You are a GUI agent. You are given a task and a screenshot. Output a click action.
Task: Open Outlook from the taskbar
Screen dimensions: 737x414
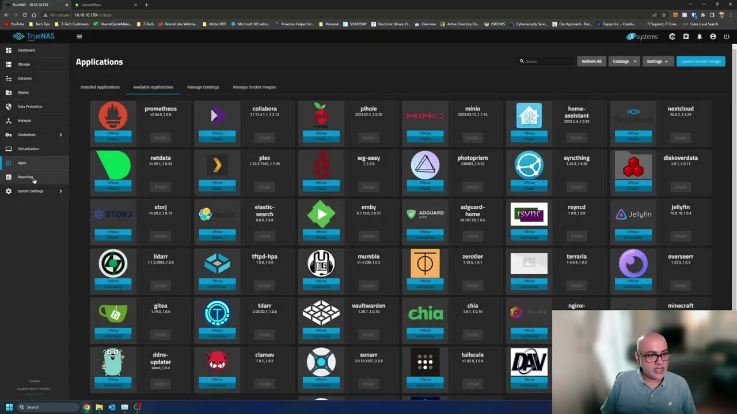pos(112,407)
